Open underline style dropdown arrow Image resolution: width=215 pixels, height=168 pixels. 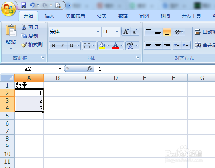pyautogui.click(x=78, y=46)
